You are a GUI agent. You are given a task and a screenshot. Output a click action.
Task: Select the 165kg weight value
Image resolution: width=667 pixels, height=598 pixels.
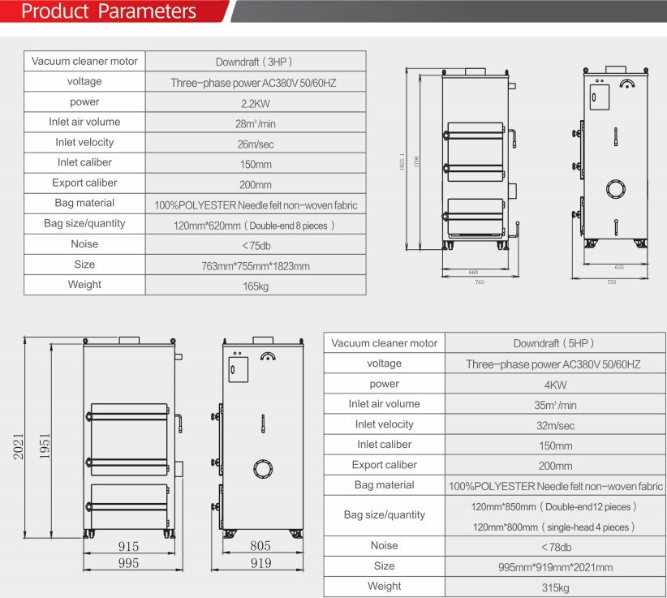(x=253, y=286)
